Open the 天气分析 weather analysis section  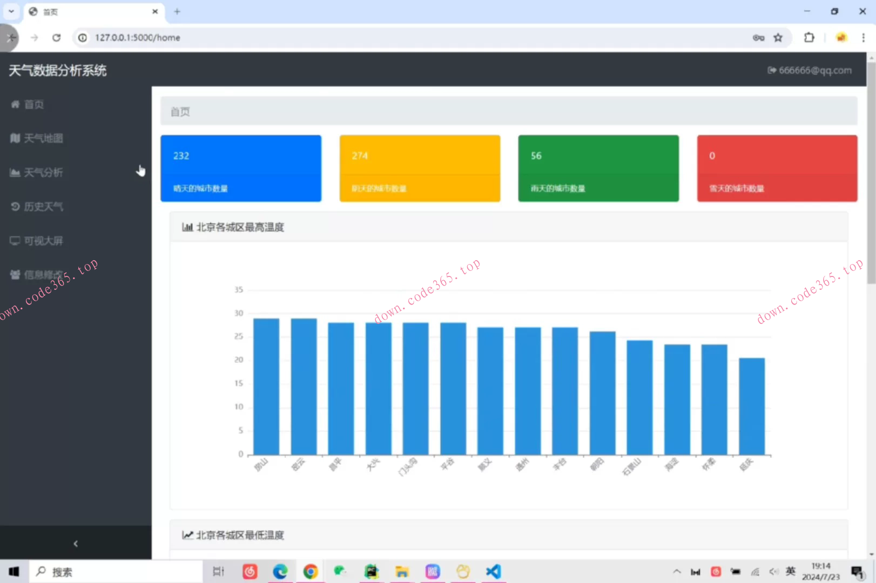tap(43, 173)
